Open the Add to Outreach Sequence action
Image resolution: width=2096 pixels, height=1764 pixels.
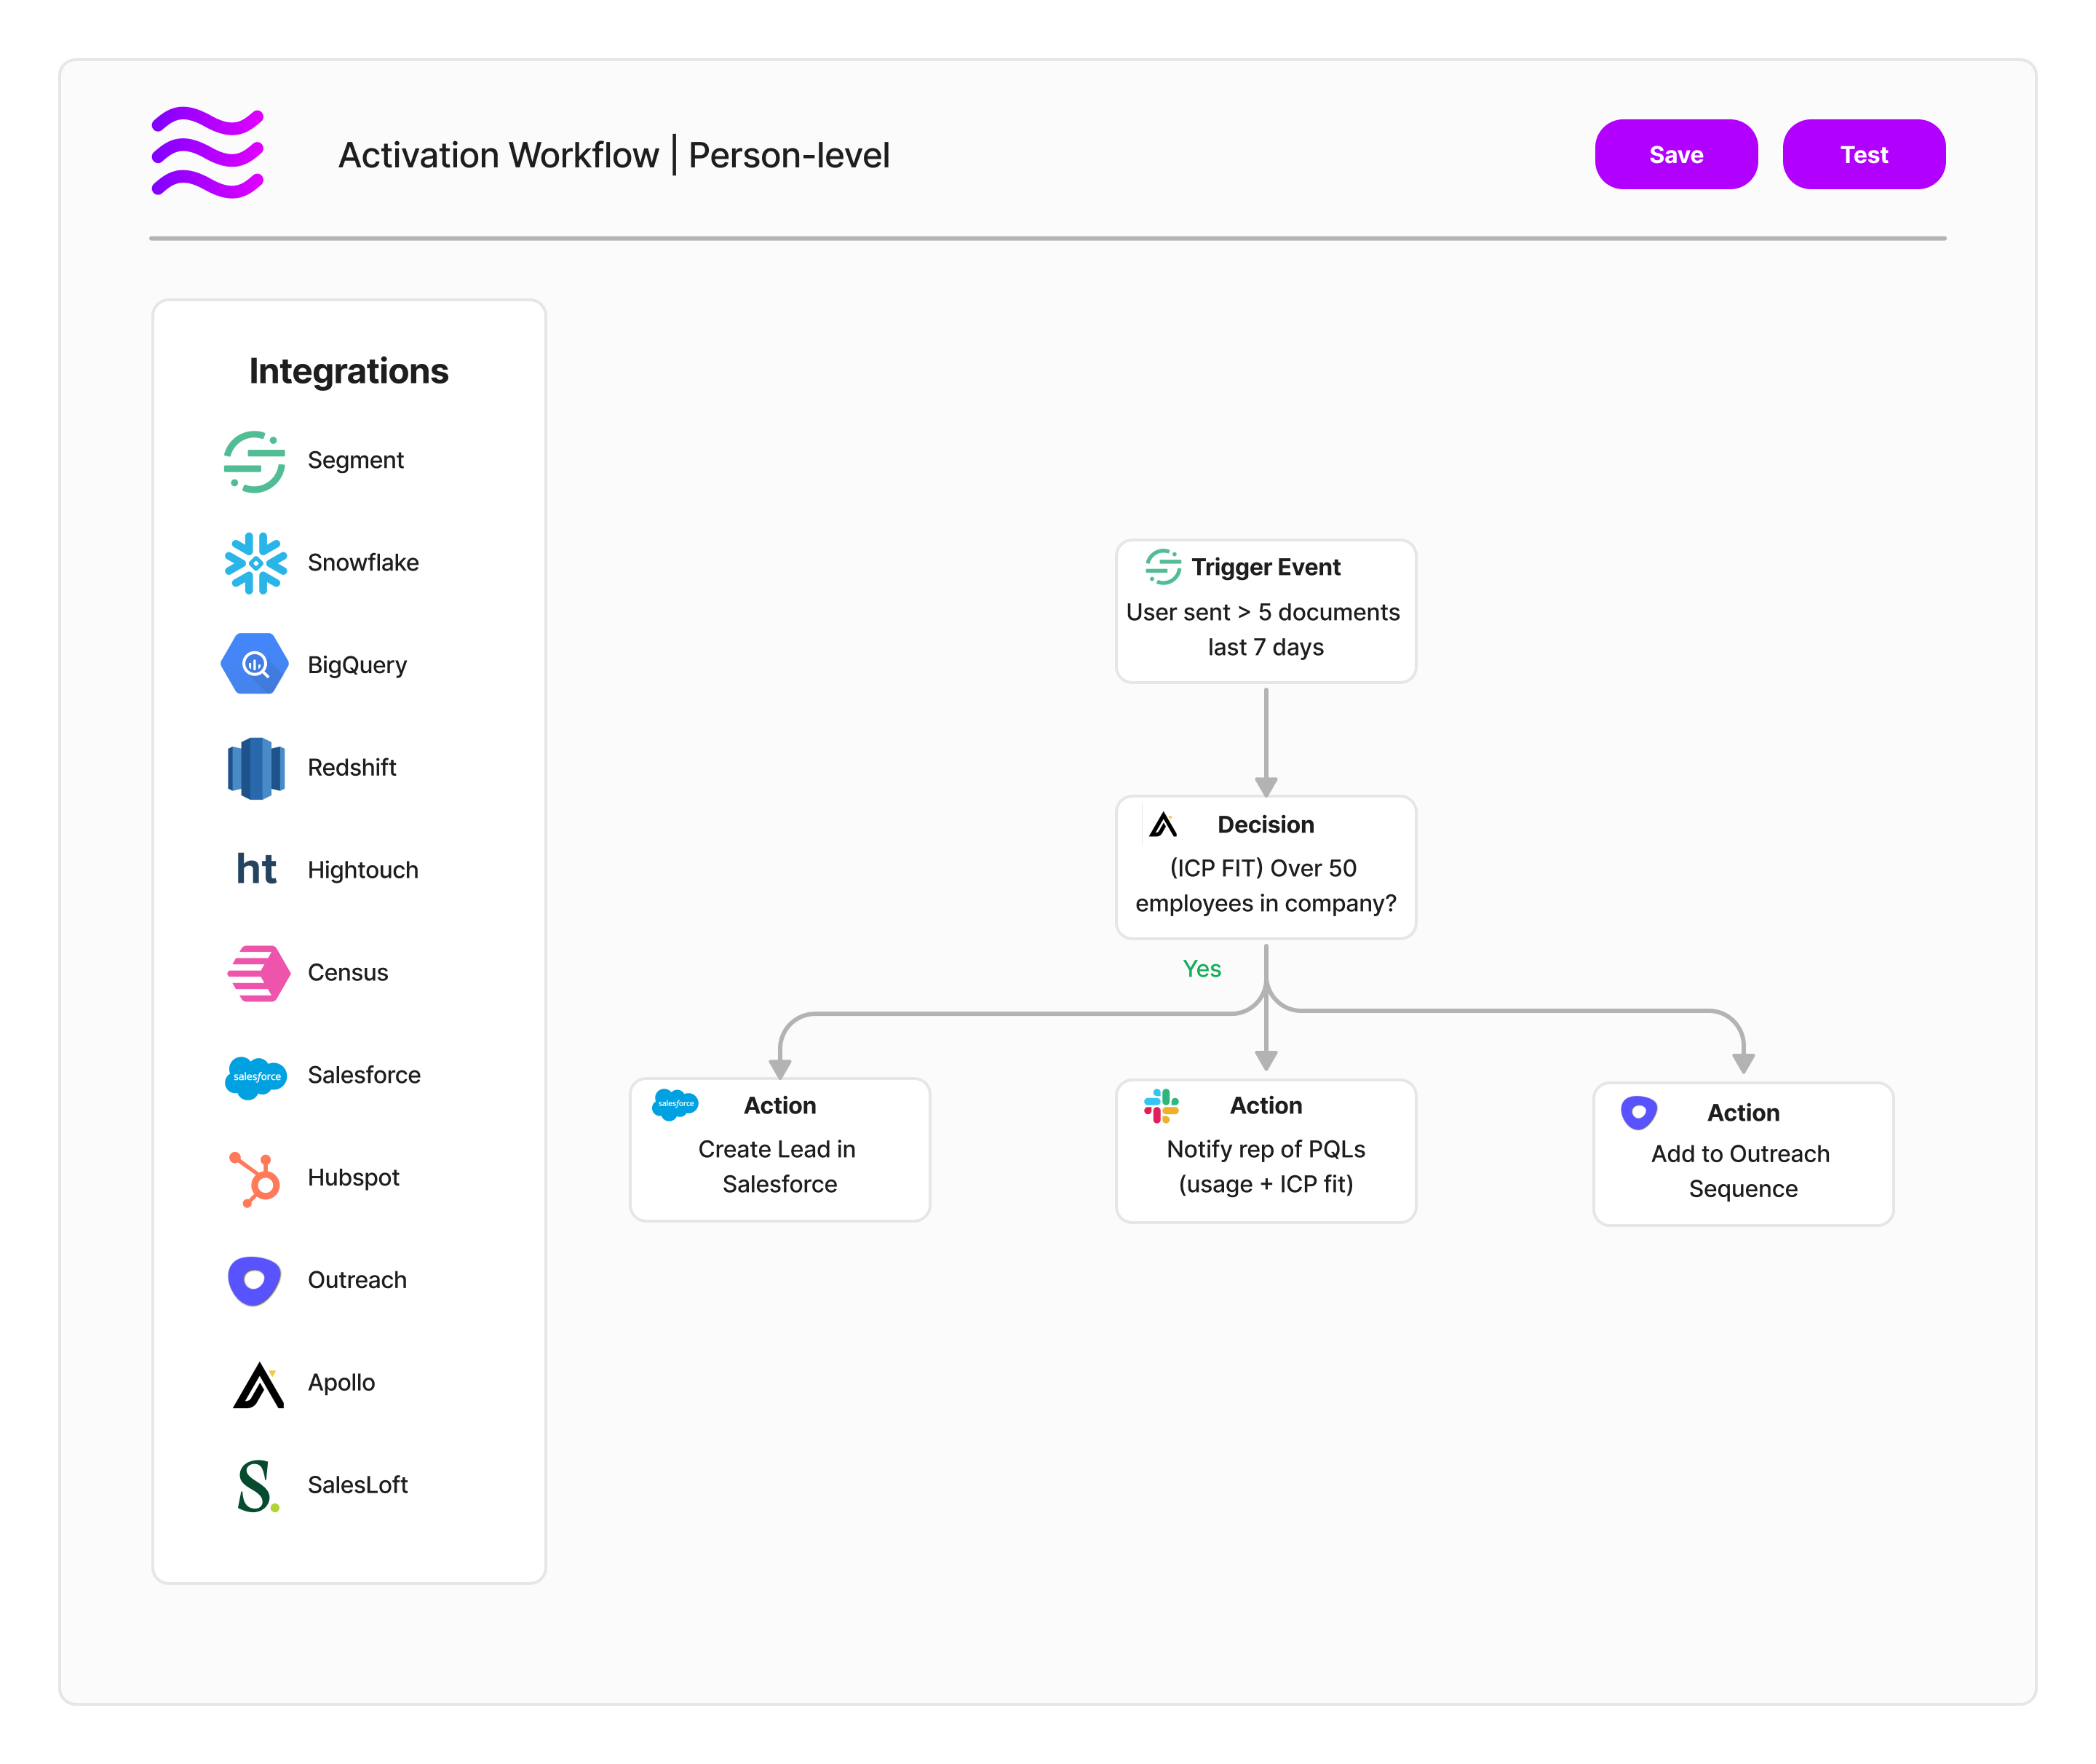point(1742,1155)
